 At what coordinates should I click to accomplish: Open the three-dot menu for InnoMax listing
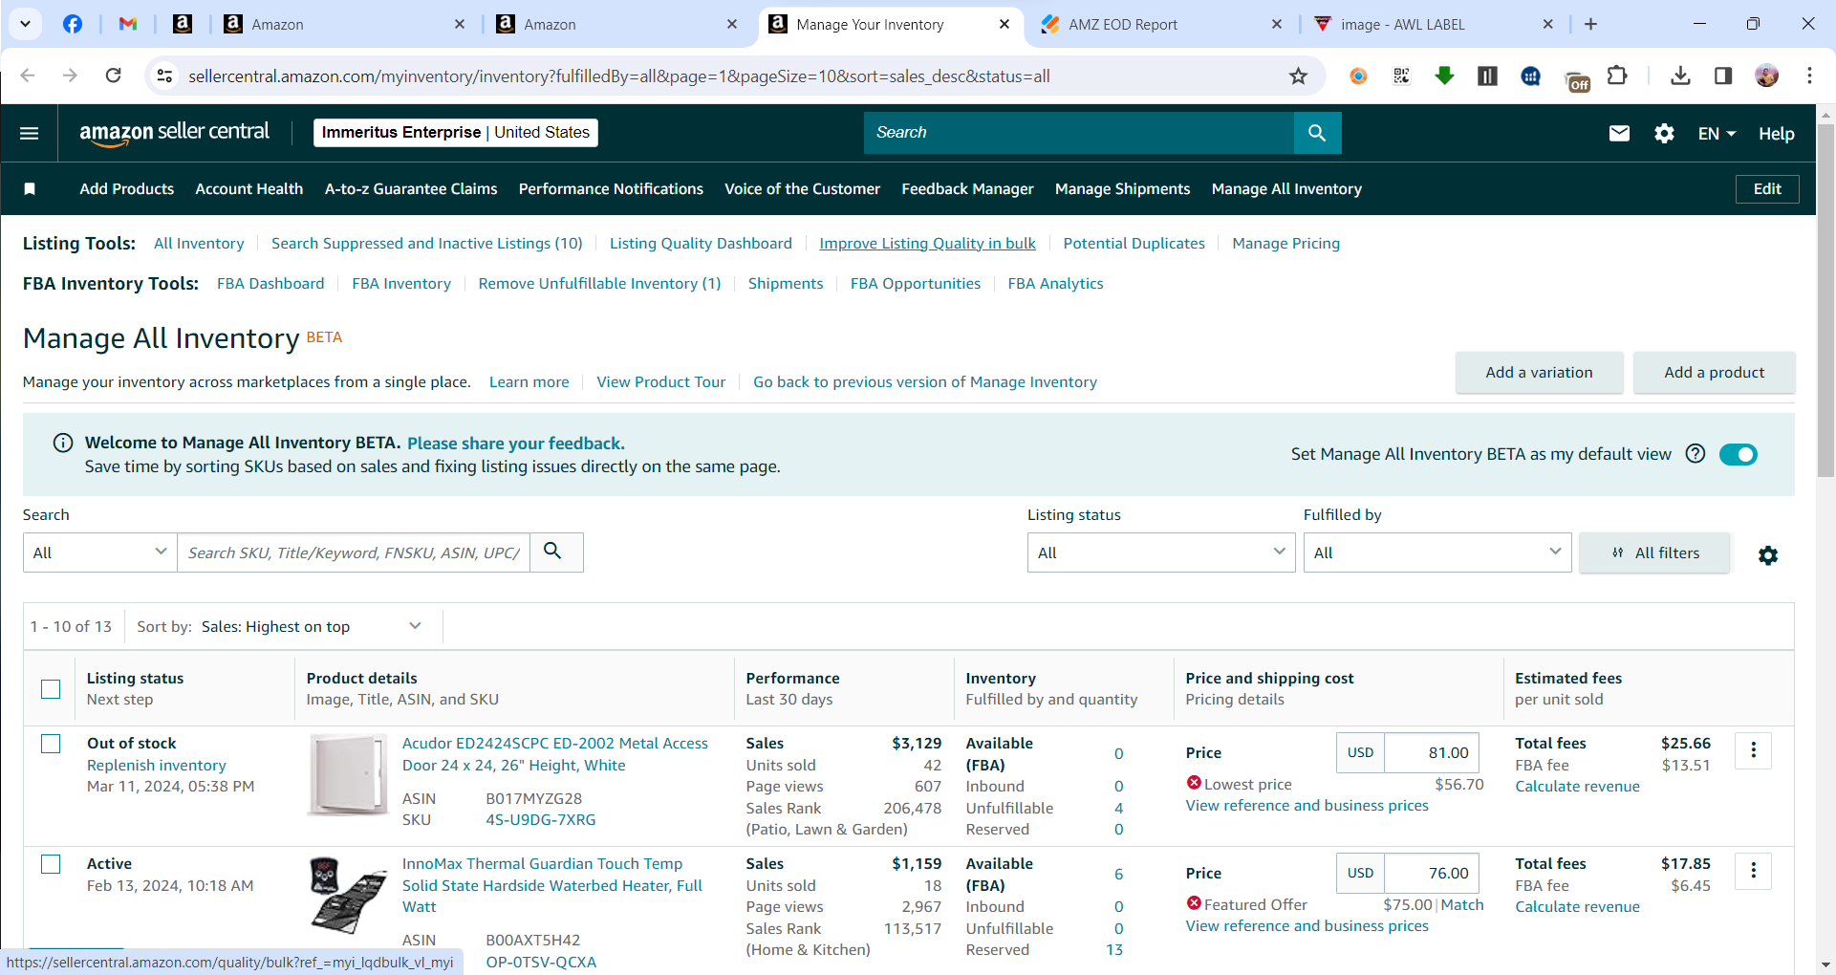point(1753,871)
